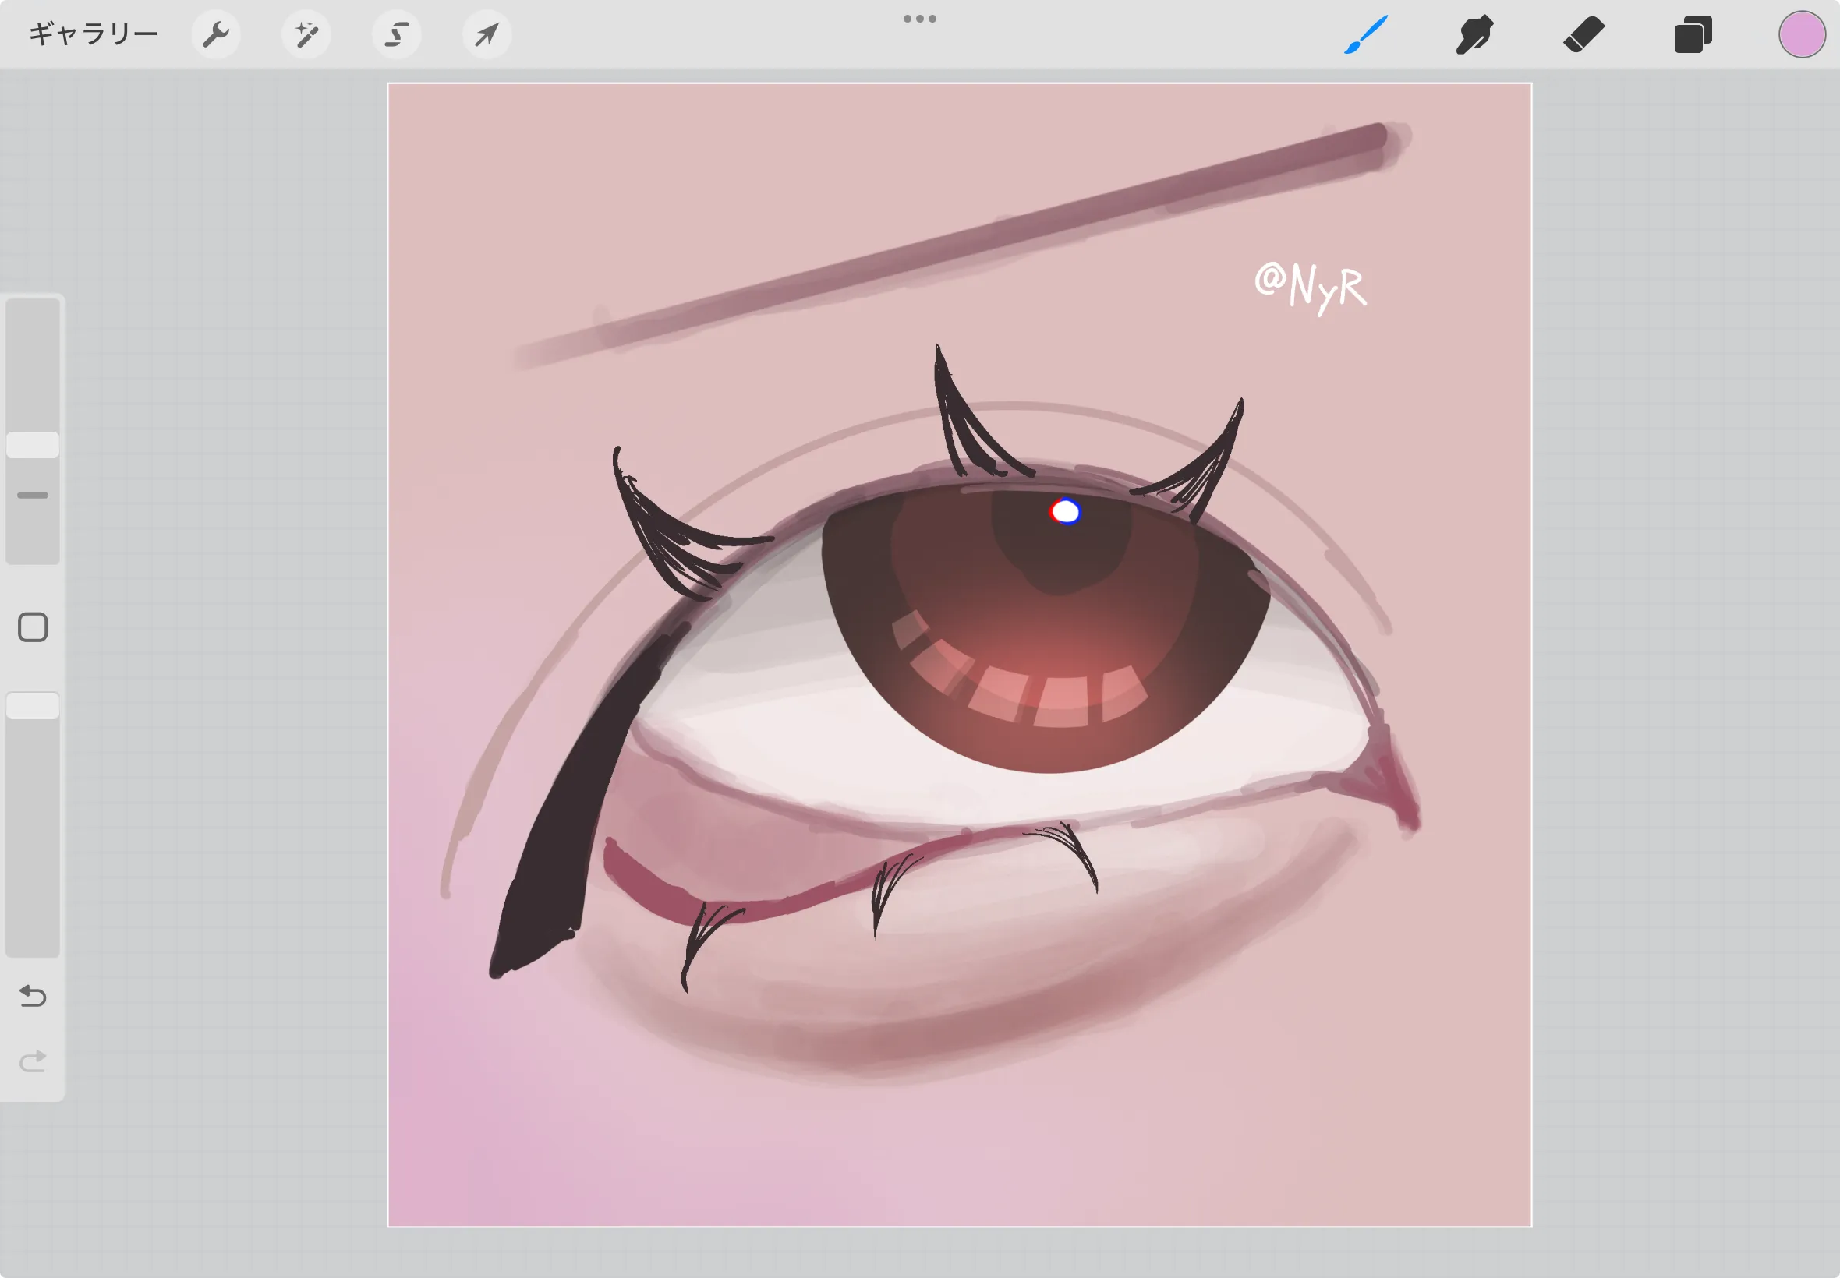Open the Actions wrench menu
The height and width of the screenshot is (1278, 1840).
pos(215,34)
